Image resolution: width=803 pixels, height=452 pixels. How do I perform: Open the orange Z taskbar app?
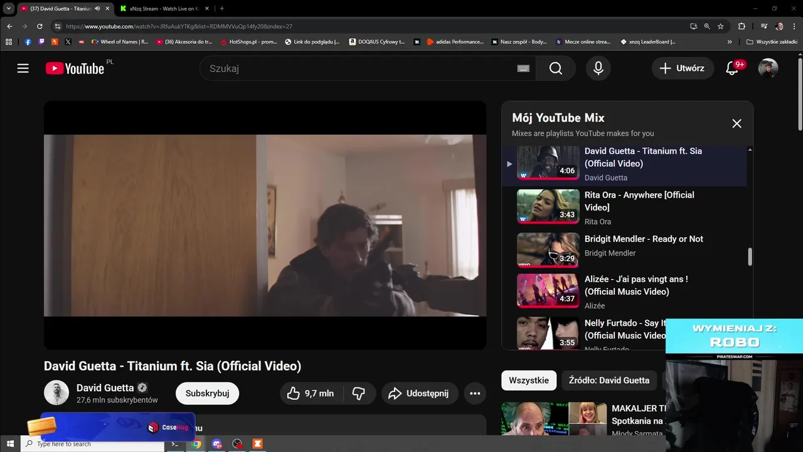pyautogui.click(x=257, y=444)
